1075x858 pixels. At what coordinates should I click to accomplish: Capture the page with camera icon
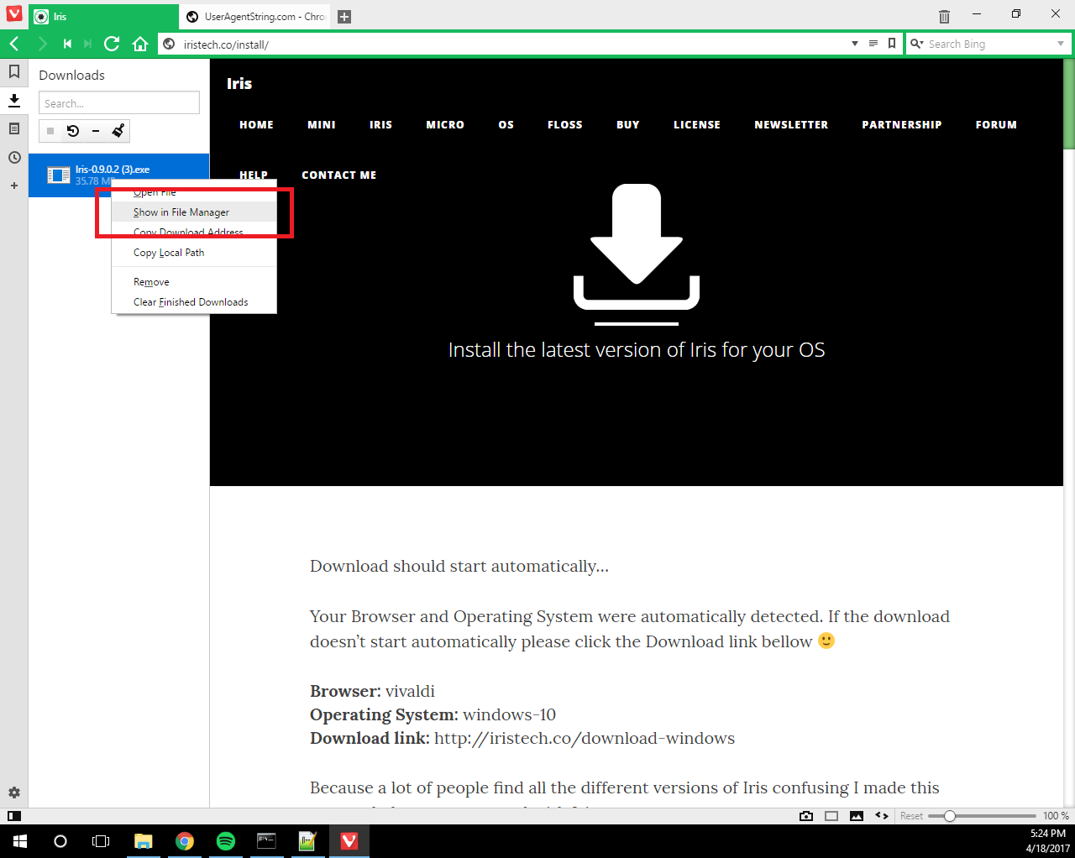(806, 816)
